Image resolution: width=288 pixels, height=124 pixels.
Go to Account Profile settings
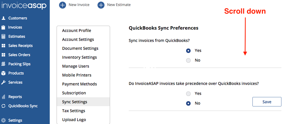pyautogui.click(x=76, y=30)
